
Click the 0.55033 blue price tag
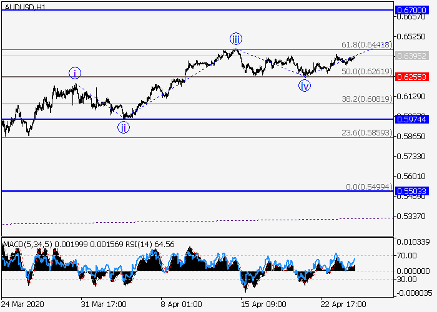pyautogui.click(x=411, y=192)
